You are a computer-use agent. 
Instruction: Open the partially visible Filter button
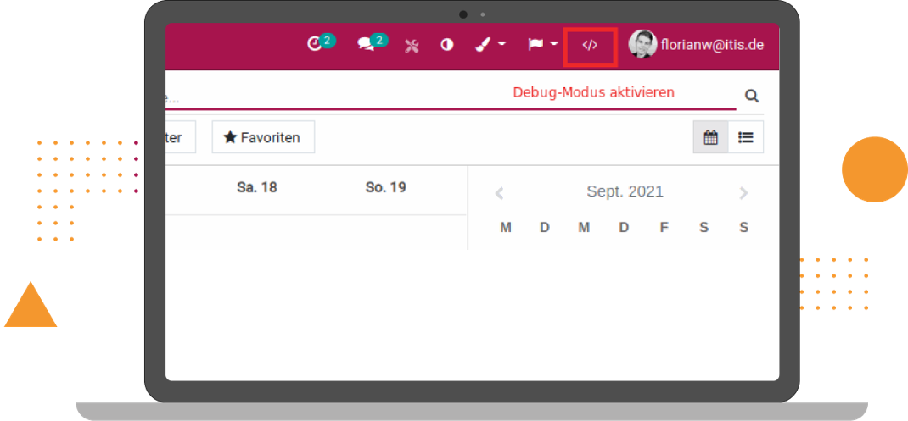click(x=178, y=137)
